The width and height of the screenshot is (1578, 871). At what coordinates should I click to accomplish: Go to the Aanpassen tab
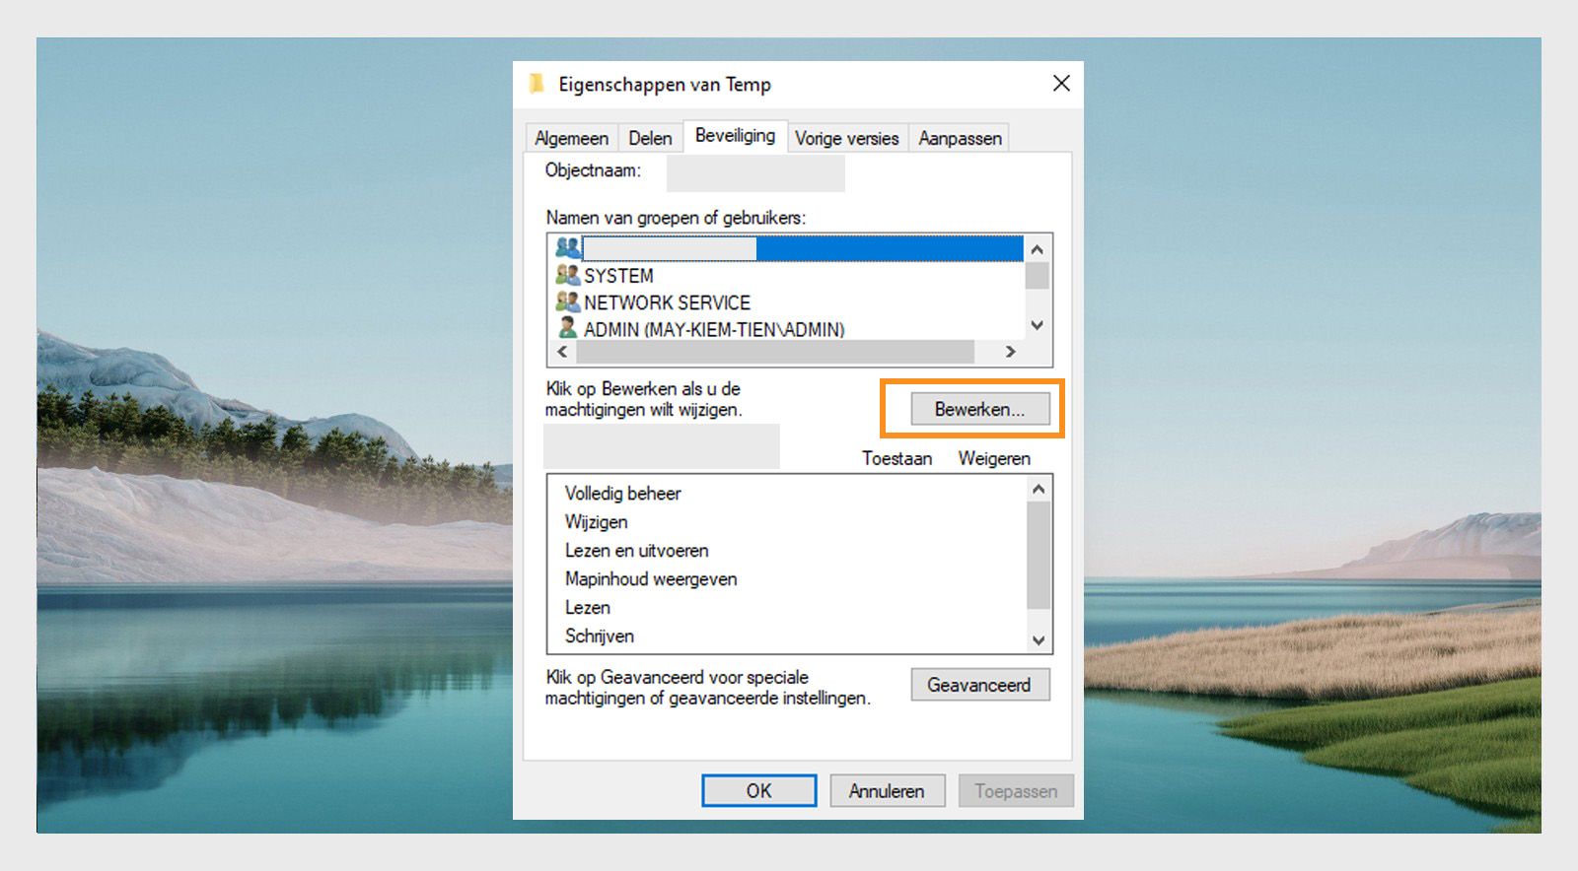pos(960,138)
